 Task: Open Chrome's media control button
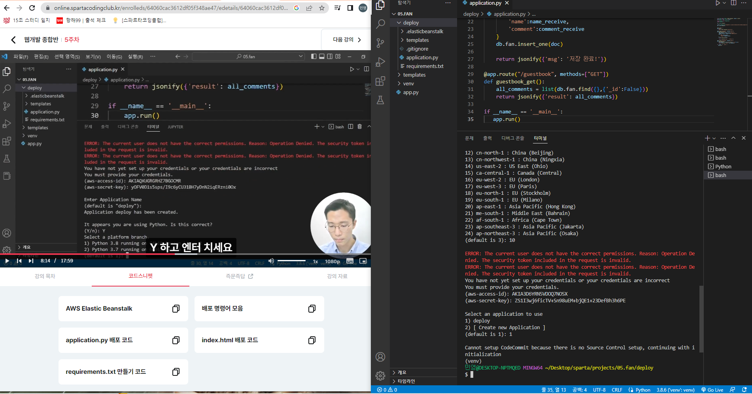tap(337, 8)
